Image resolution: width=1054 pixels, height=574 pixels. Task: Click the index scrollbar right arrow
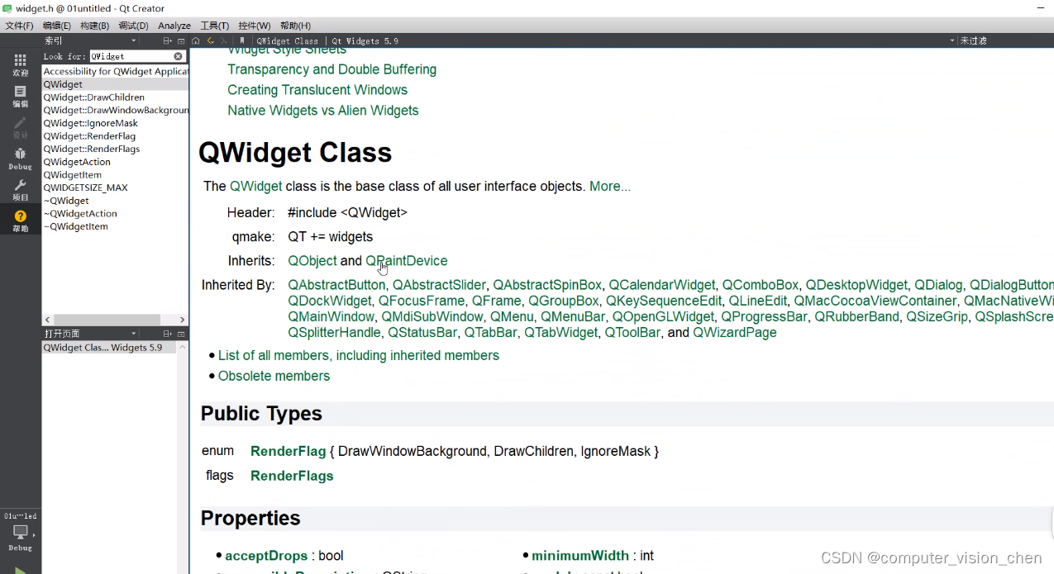pos(183,320)
